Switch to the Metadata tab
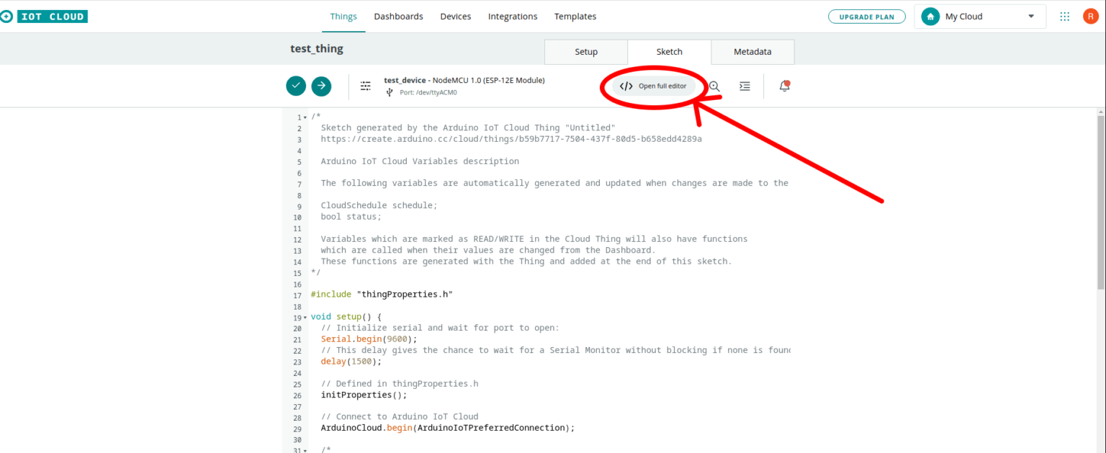1106x453 pixels. click(x=752, y=52)
